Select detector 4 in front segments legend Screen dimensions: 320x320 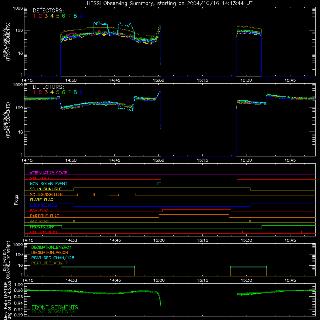(52, 16)
